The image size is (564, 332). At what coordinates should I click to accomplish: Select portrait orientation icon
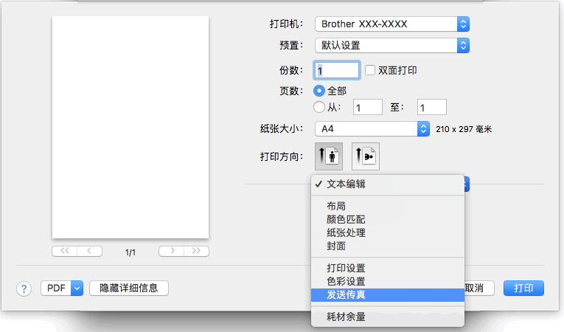[x=328, y=156]
